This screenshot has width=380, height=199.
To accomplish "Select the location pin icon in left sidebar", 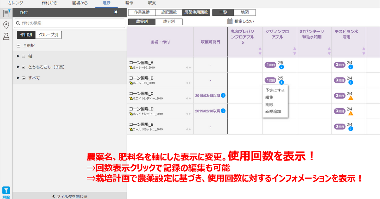I will point(6,24).
